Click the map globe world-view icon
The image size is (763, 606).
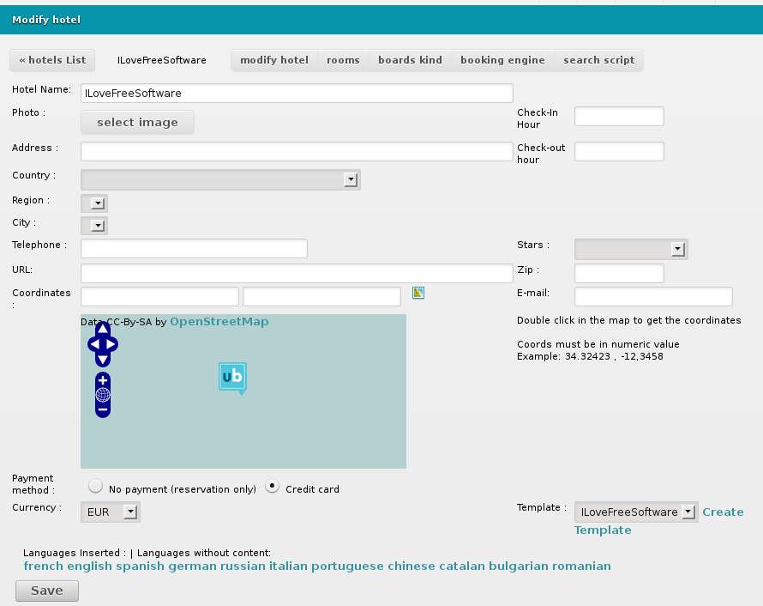click(103, 395)
